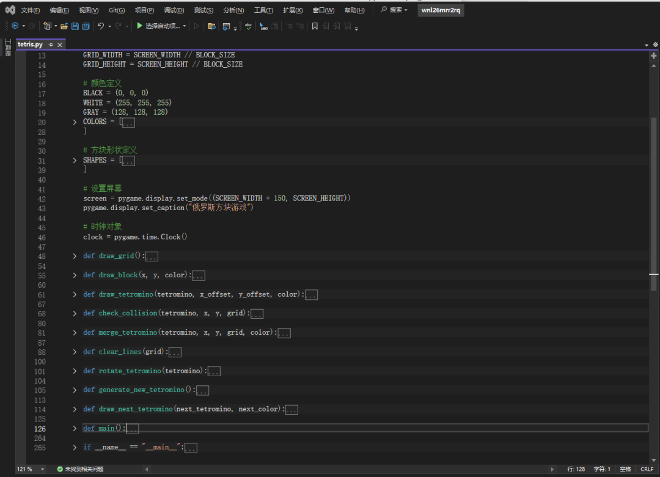Image resolution: width=660 pixels, height=477 pixels.
Task: Navigate backward with the blue back arrow
Action: (x=15, y=26)
